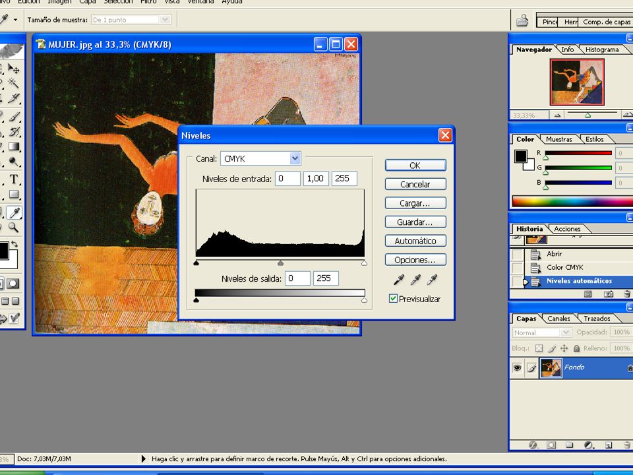Select the Type tool
This screenshot has height=475, width=633.
tap(14, 179)
